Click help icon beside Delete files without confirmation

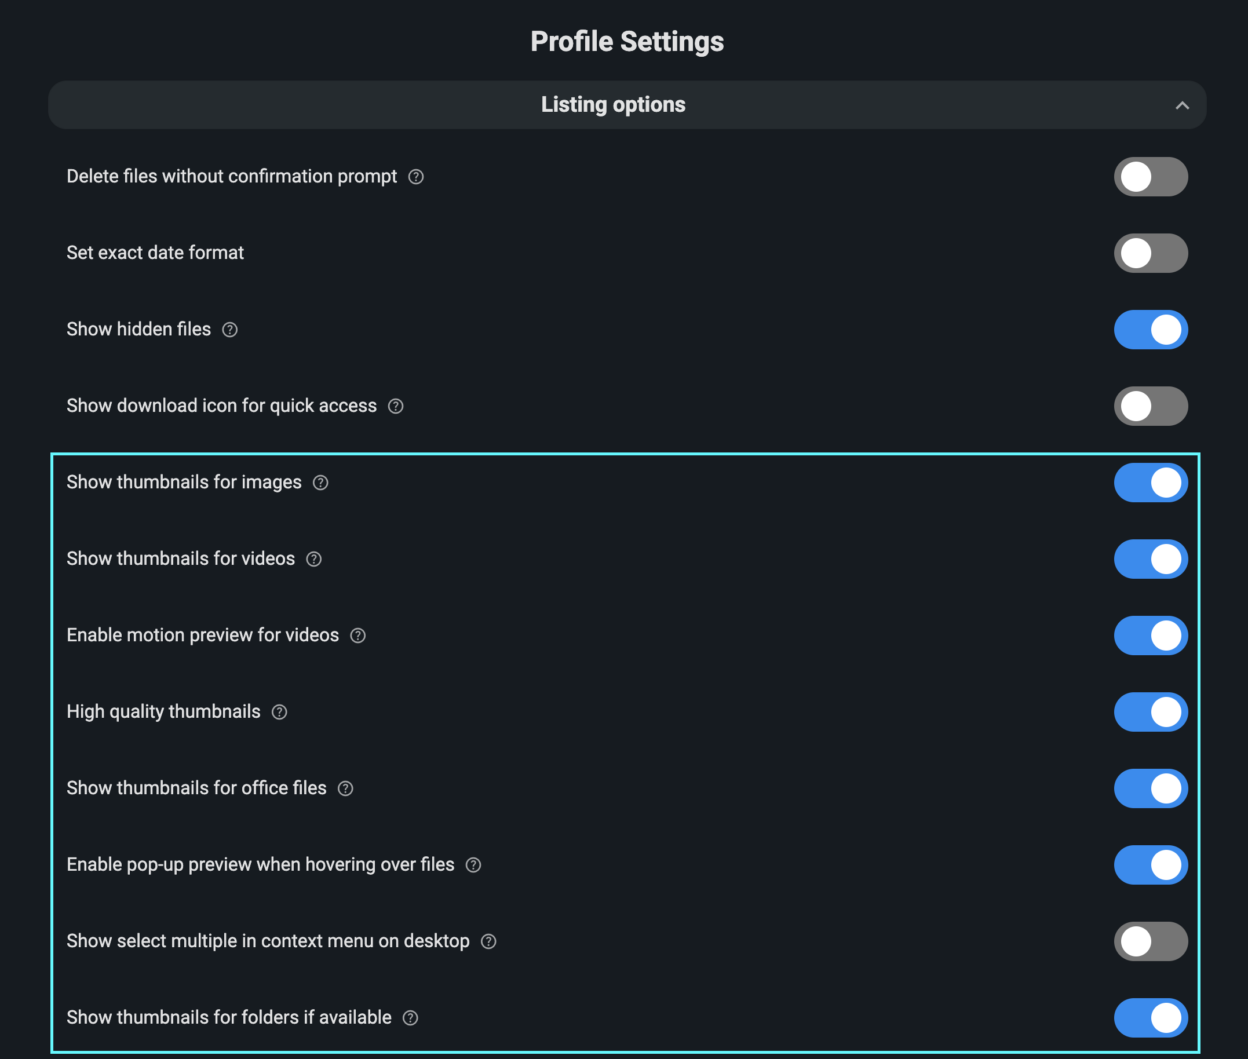point(416,177)
